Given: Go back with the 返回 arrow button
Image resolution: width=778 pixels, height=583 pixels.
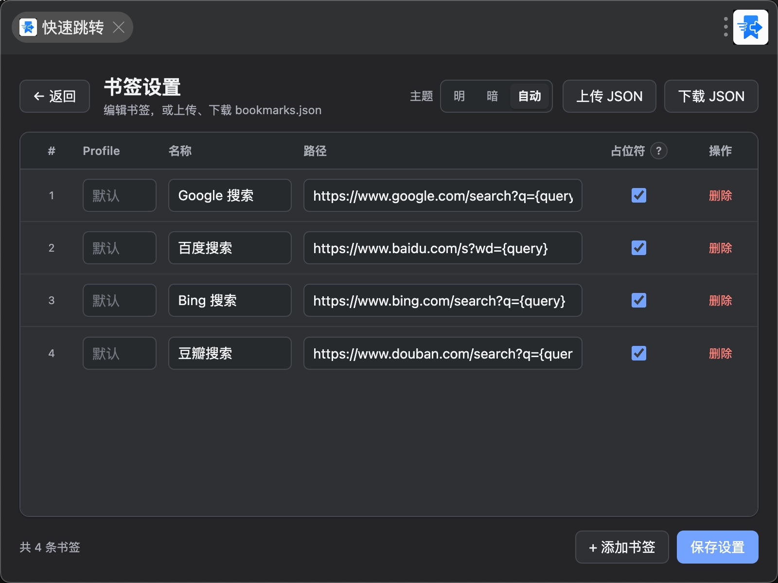Looking at the screenshot, I should 54,96.
